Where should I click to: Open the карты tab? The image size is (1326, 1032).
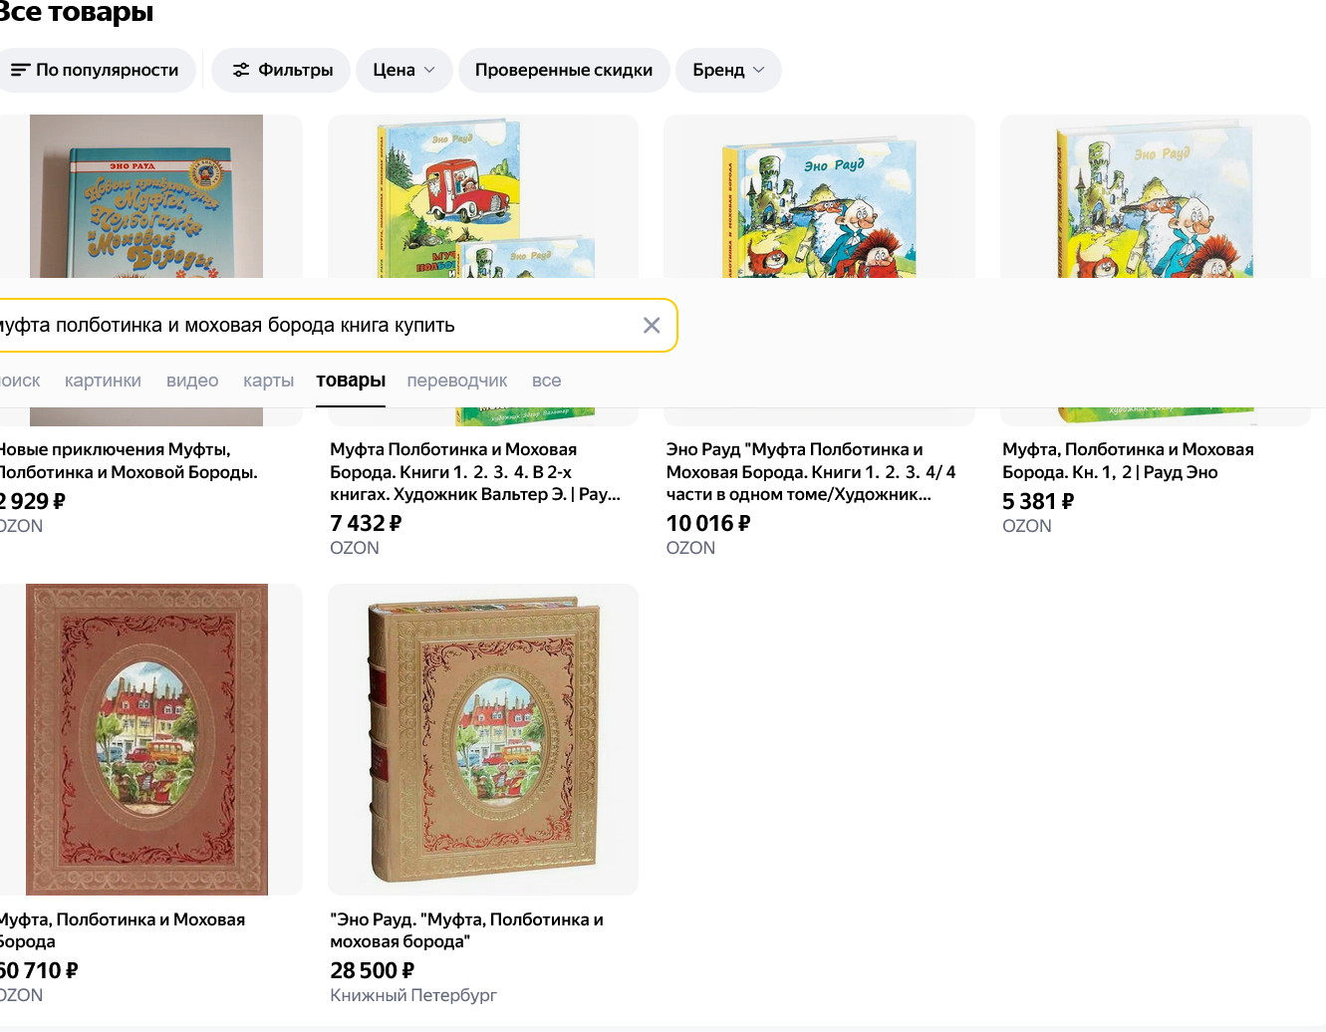pyautogui.click(x=269, y=381)
